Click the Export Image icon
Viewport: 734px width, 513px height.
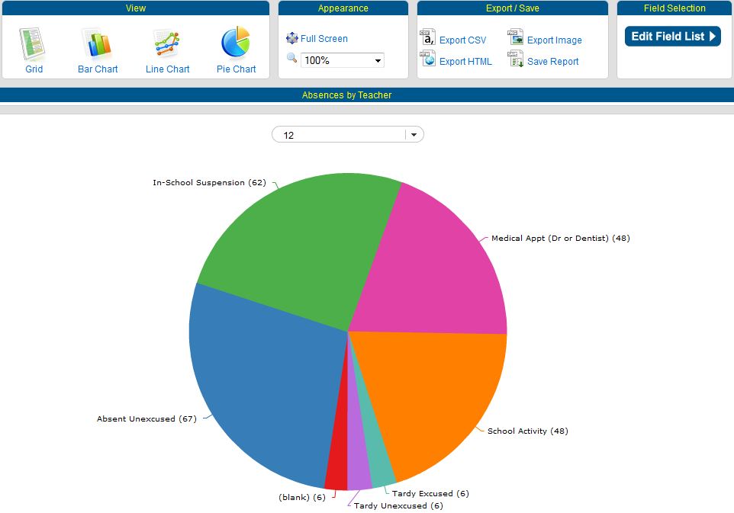coord(516,38)
